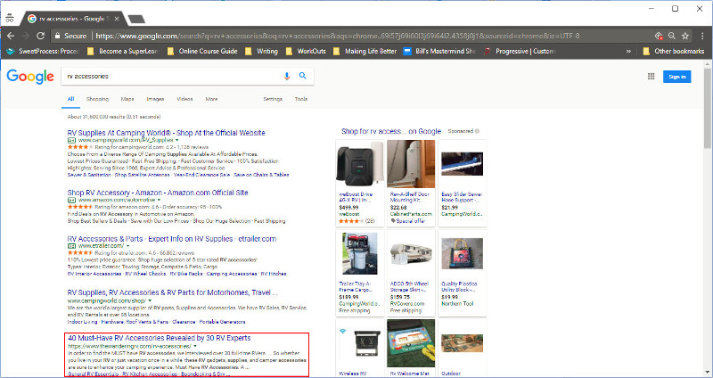The image size is (713, 378).
Task: Open the Rv Welcome Mat product image
Action: coord(411,343)
